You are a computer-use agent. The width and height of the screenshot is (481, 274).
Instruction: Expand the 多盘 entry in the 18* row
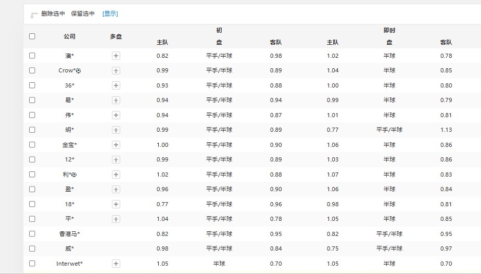coord(116,204)
